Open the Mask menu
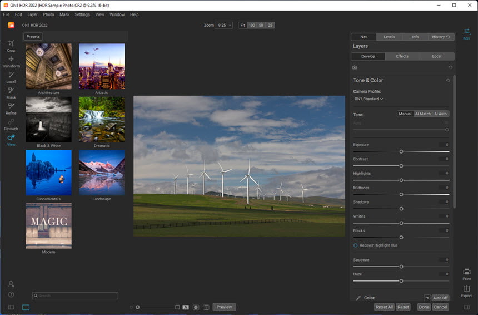This screenshot has width=478, height=315. click(64, 14)
